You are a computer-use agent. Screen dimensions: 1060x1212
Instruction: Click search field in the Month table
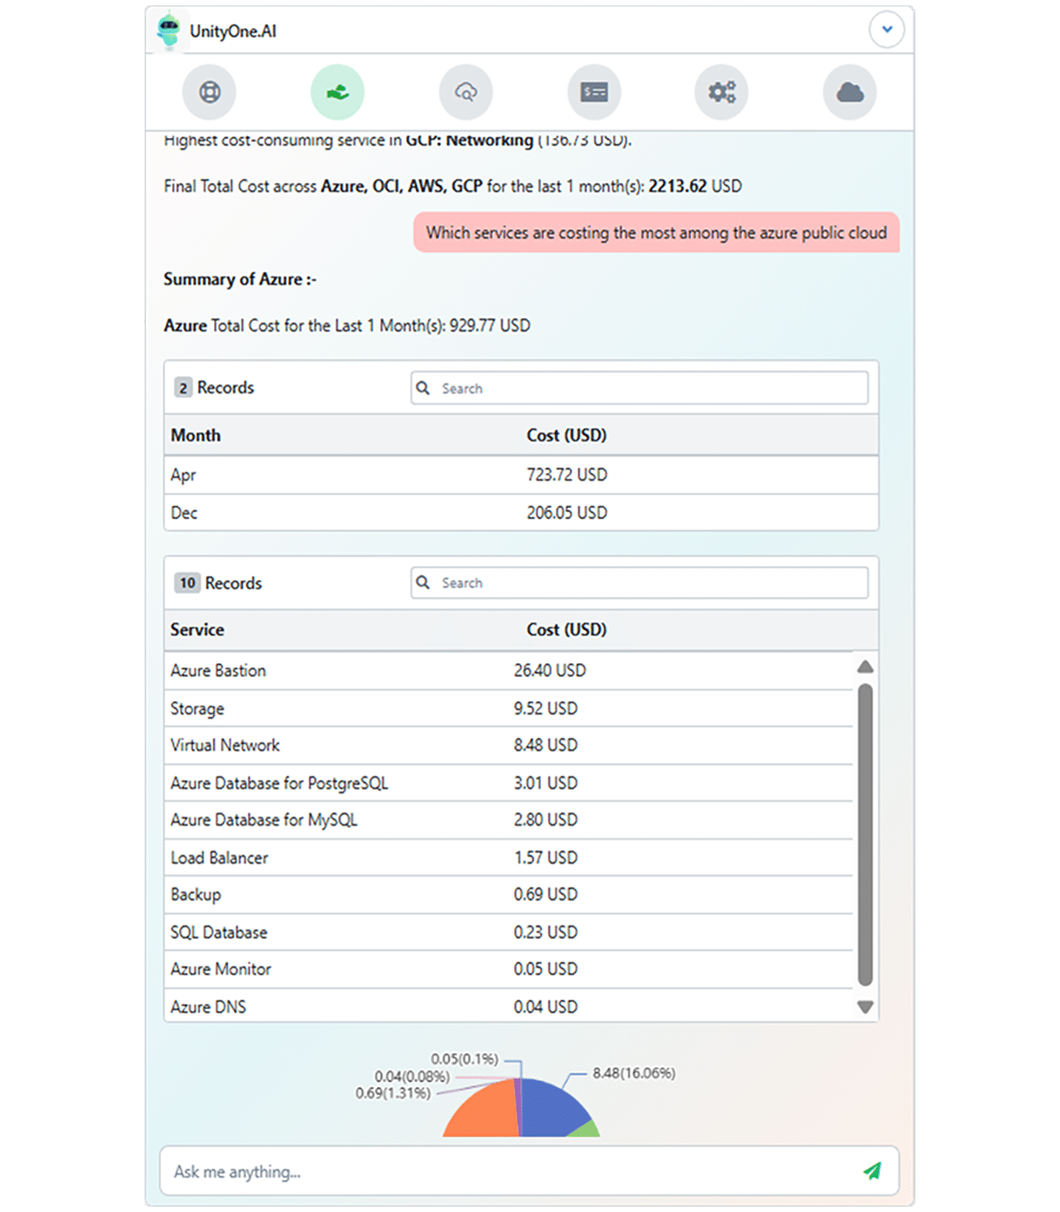click(x=639, y=388)
